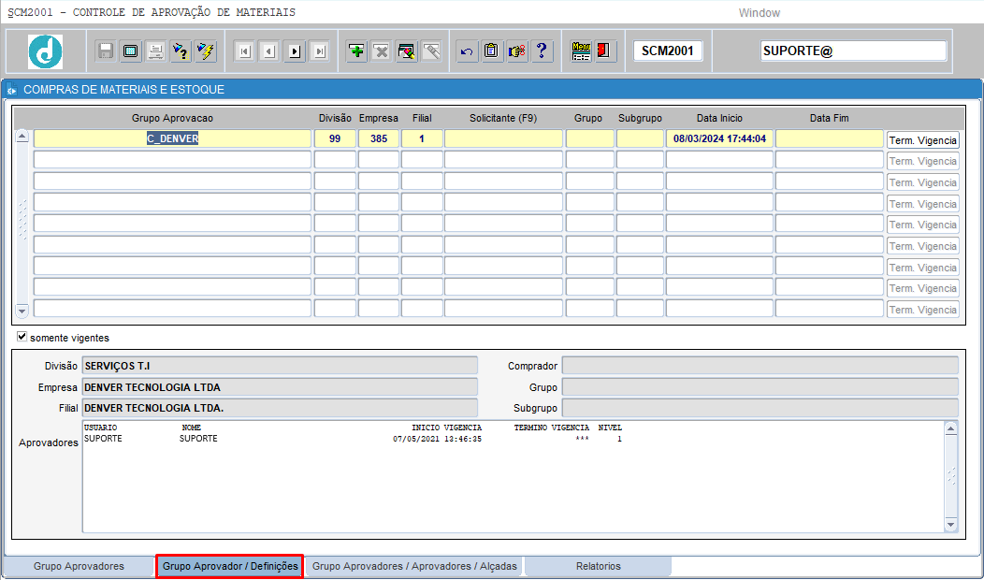The image size is (984, 580).
Task: Click 'COMPRAS DE MATERIAIS E ESTOQUE' title
Action: [124, 90]
